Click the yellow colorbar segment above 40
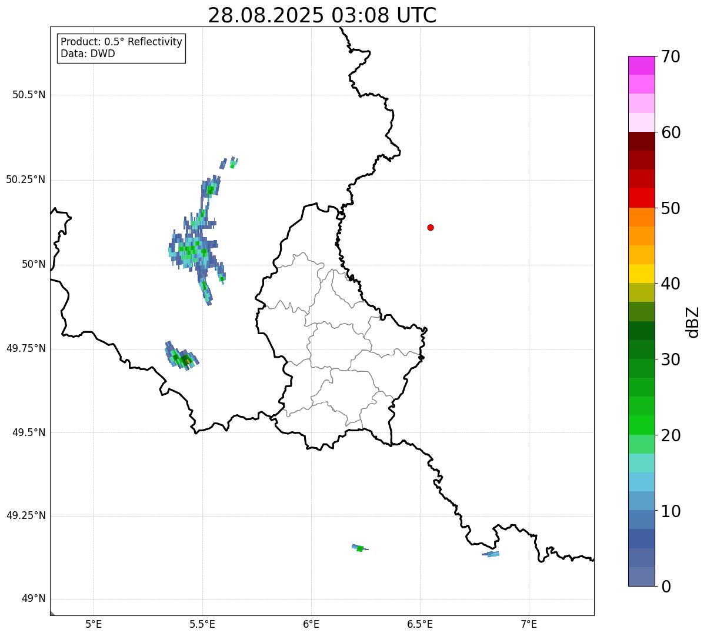 point(641,274)
